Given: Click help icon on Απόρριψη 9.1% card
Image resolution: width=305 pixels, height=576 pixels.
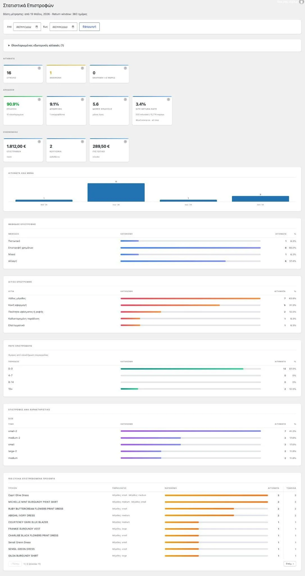Looking at the screenshot, I should click(x=82, y=99).
